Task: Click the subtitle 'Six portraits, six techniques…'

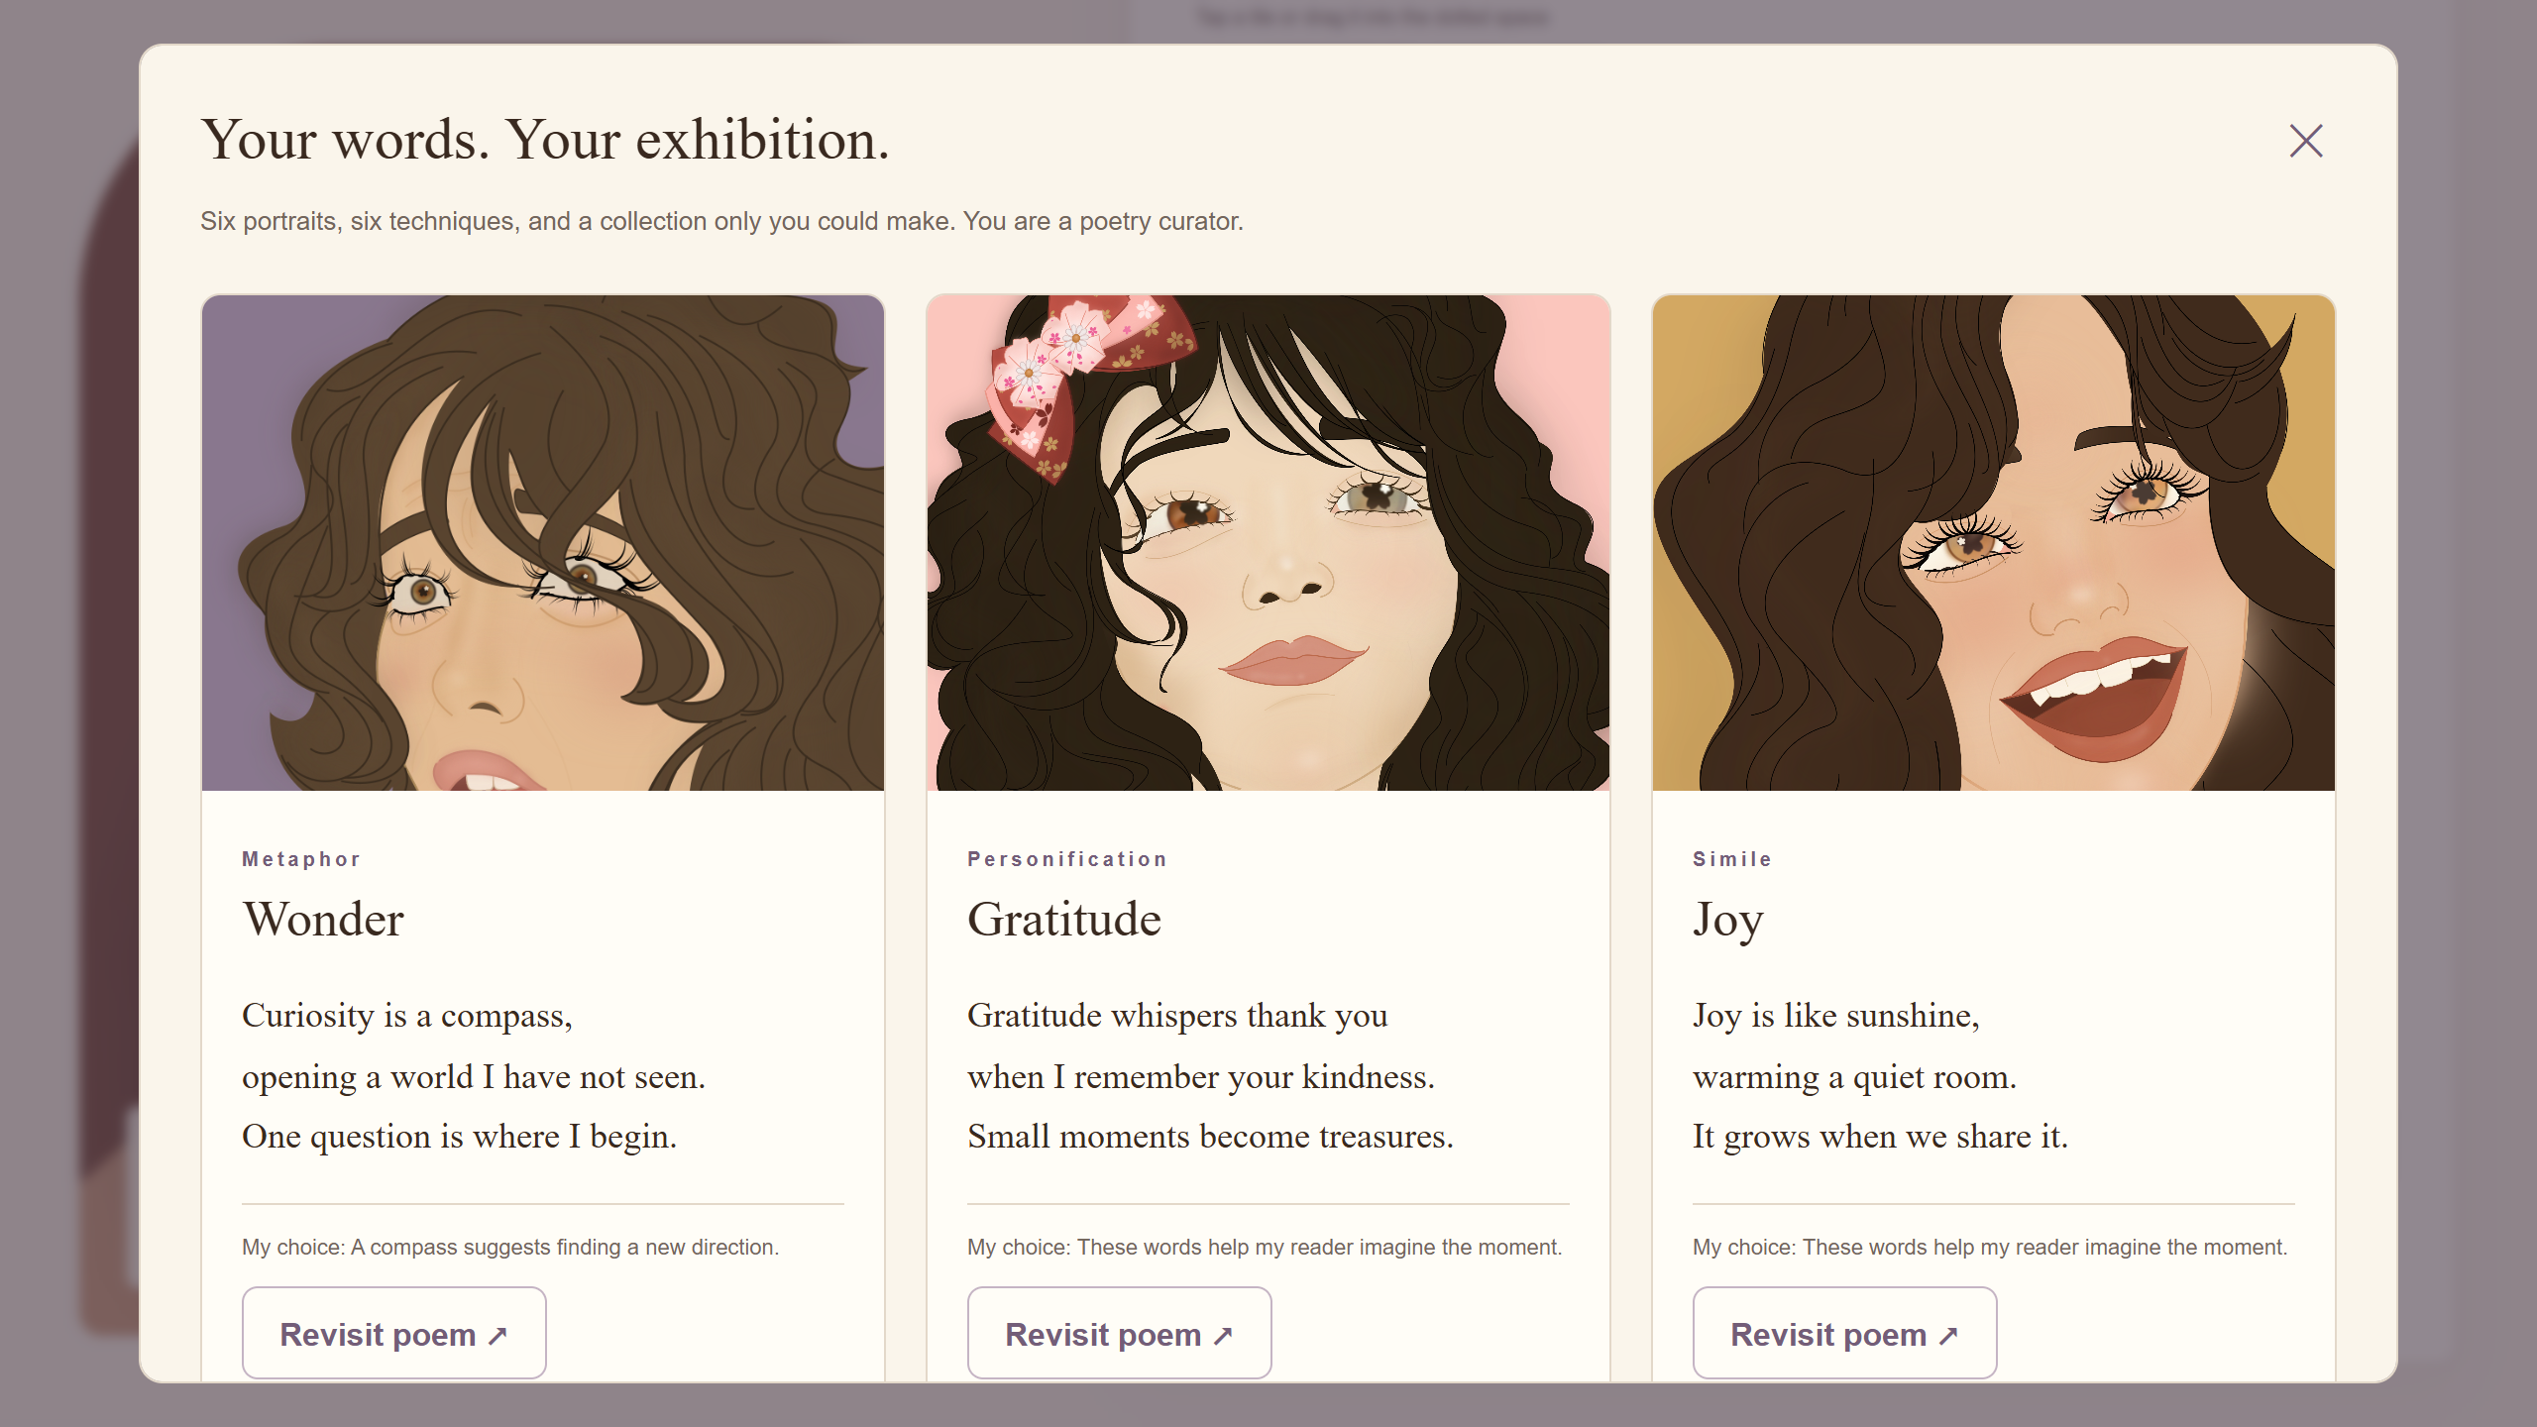Action: click(721, 221)
